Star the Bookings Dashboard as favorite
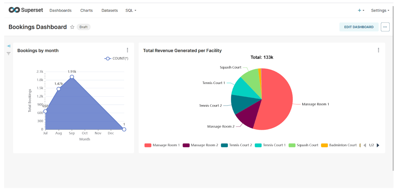This screenshot has height=190, width=396. (x=72, y=27)
